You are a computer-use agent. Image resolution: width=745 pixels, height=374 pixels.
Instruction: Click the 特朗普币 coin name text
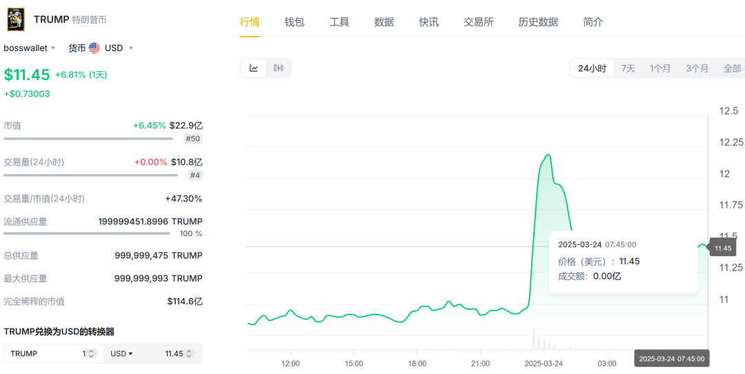coord(89,20)
